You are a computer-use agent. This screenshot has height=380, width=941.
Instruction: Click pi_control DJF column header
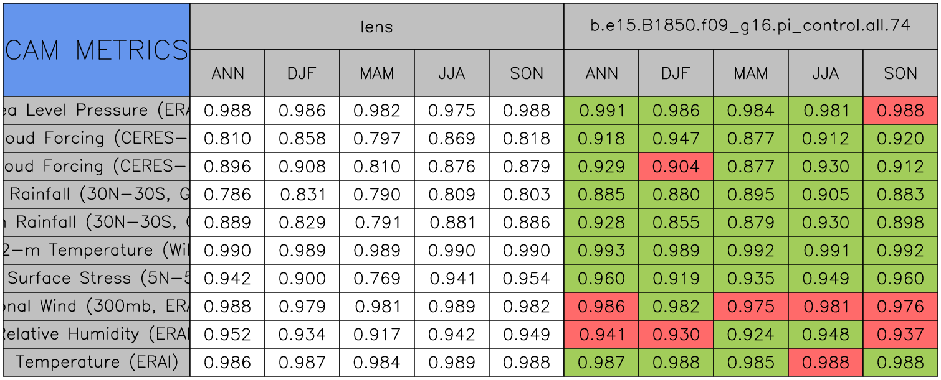tap(676, 73)
